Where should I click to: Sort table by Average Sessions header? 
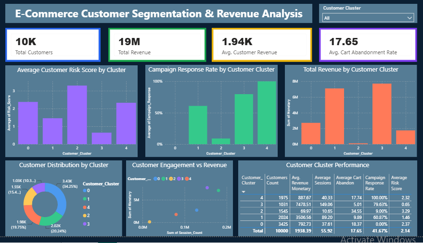322,180
